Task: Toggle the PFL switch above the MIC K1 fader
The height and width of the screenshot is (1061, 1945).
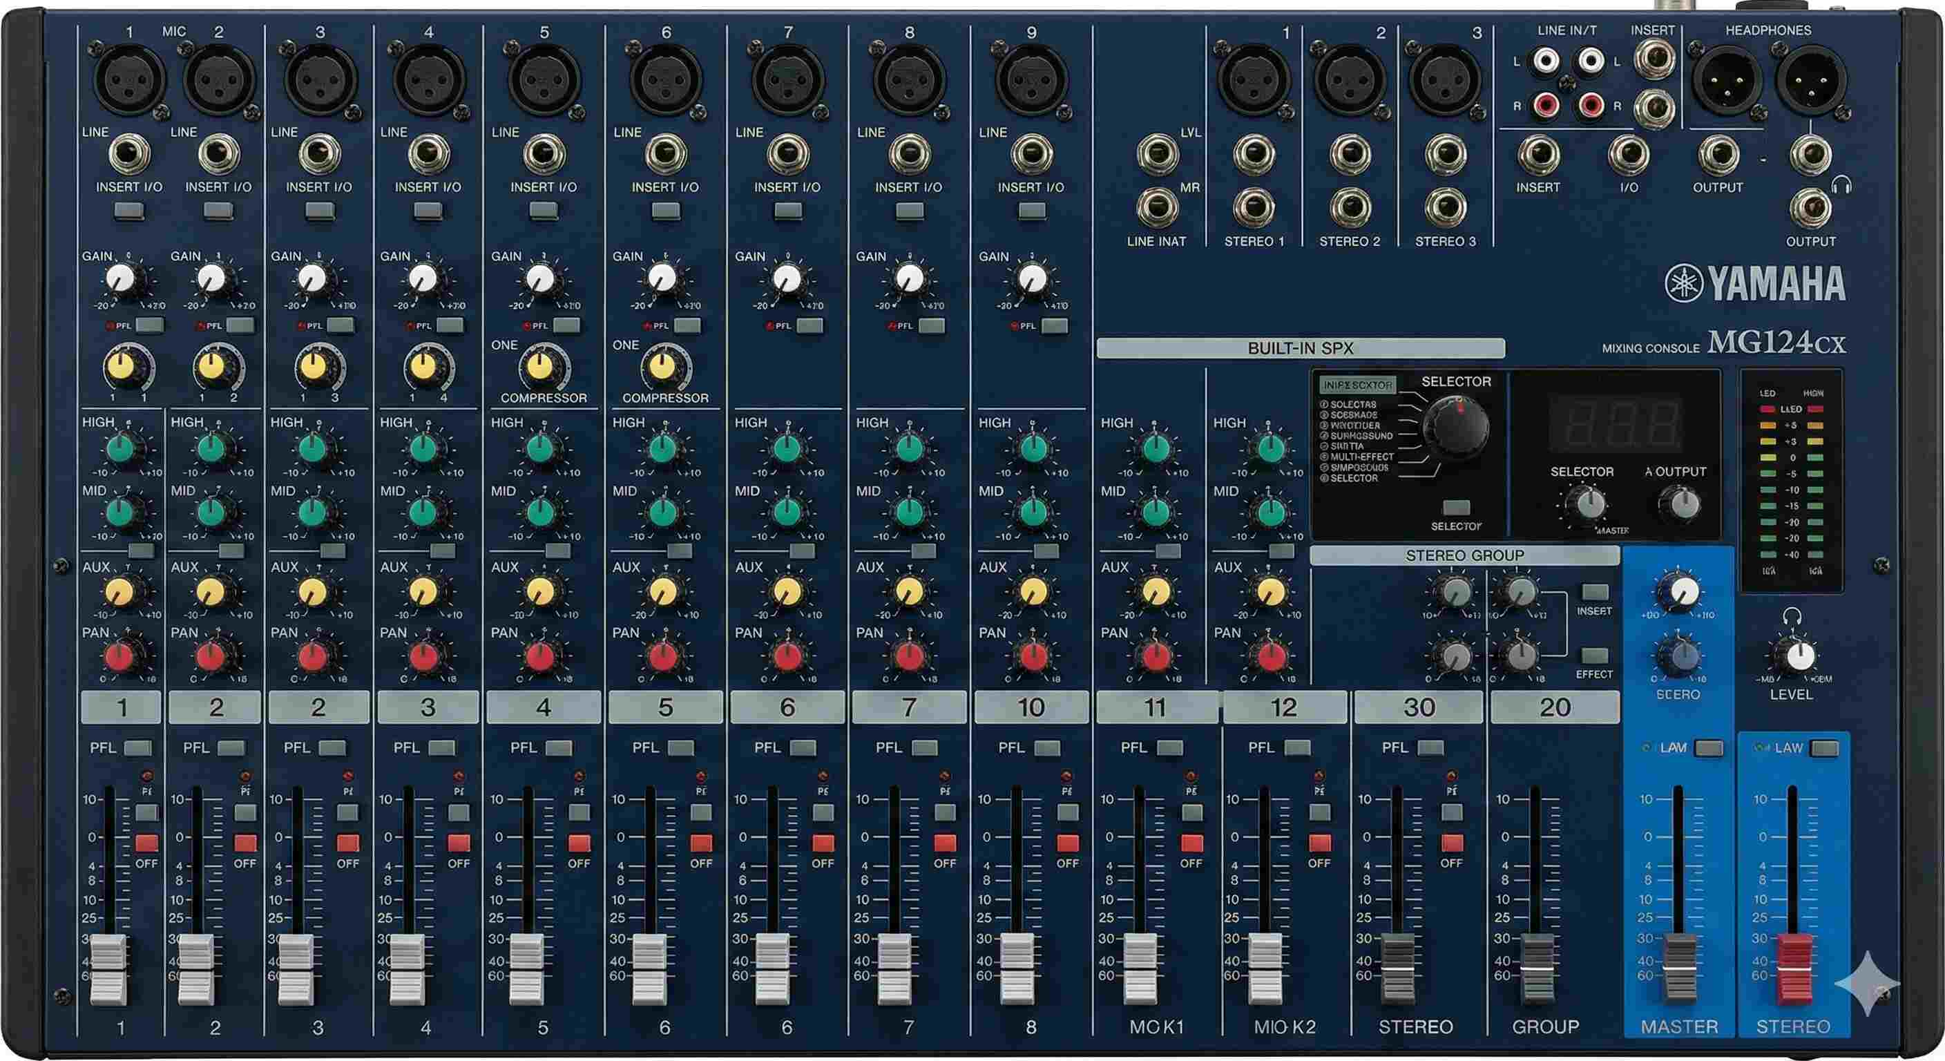Action: point(1169,747)
